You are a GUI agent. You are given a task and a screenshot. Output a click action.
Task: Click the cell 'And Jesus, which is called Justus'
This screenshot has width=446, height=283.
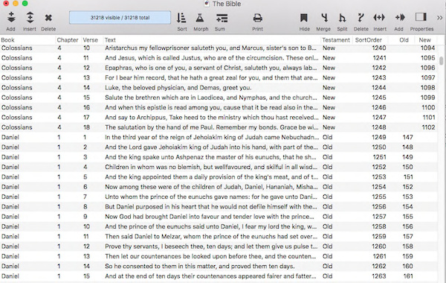(212, 58)
